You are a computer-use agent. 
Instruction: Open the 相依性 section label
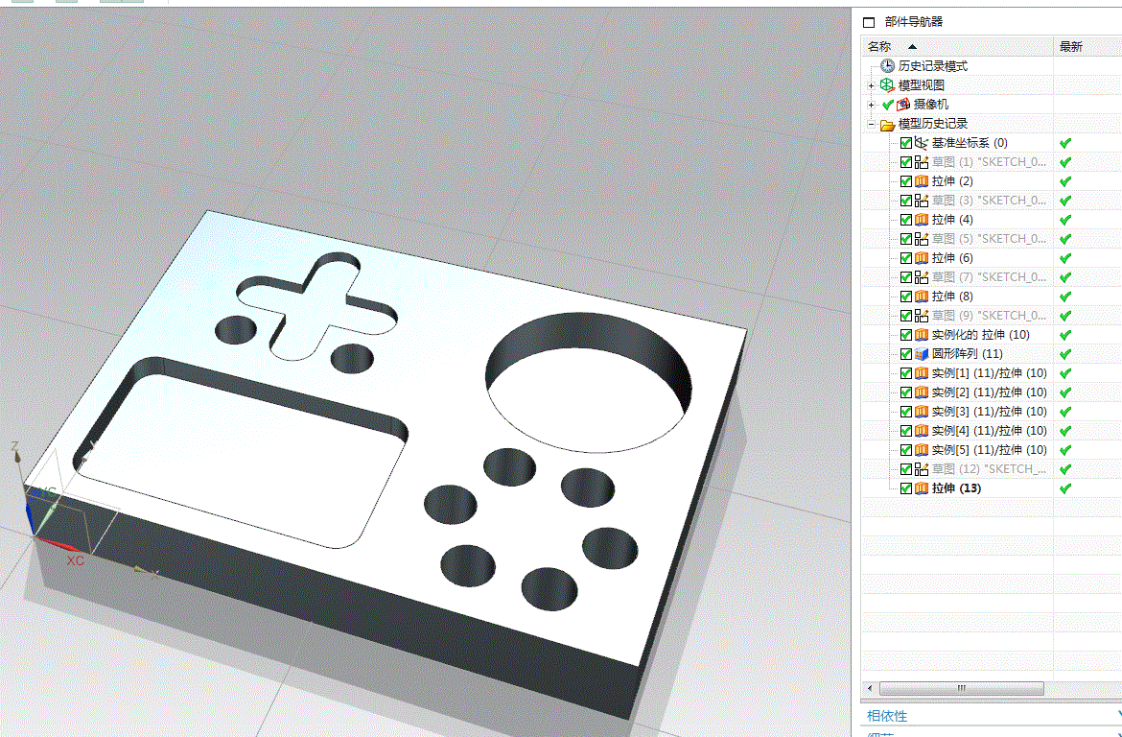click(887, 716)
